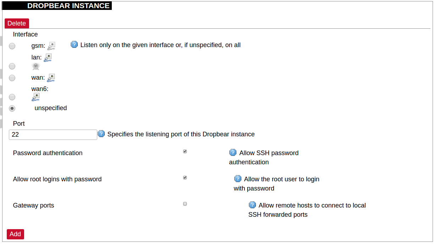Click help icon for Gateway ports
434x244 pixels.
point(252,205)
